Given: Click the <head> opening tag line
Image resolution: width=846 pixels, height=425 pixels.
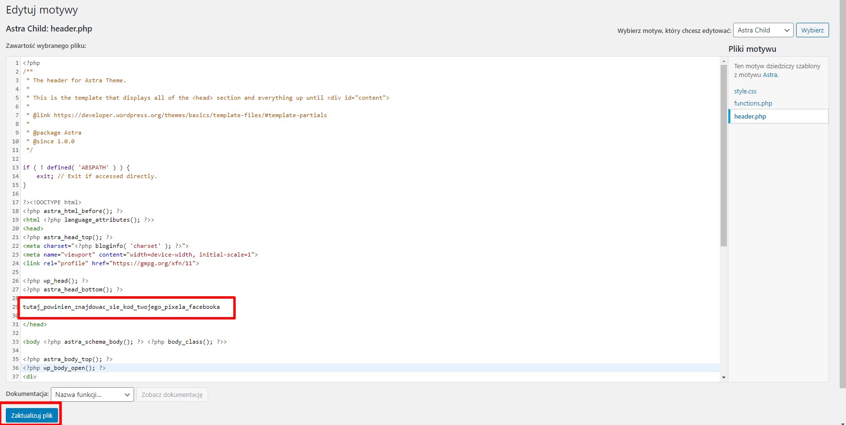Looking at the screenshot, I should (33, 228).
